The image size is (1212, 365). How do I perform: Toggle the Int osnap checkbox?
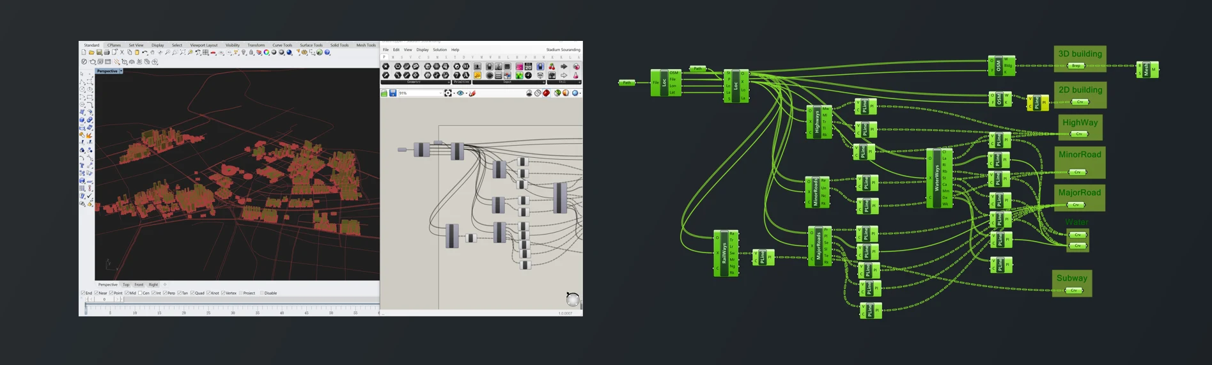click(153, 293)
